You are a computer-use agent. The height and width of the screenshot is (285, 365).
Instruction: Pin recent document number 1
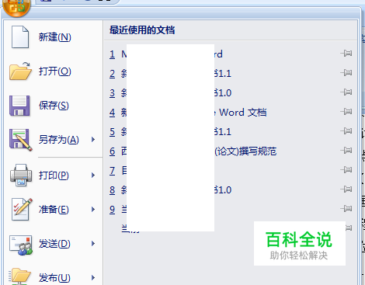click(x=346, y=54)
